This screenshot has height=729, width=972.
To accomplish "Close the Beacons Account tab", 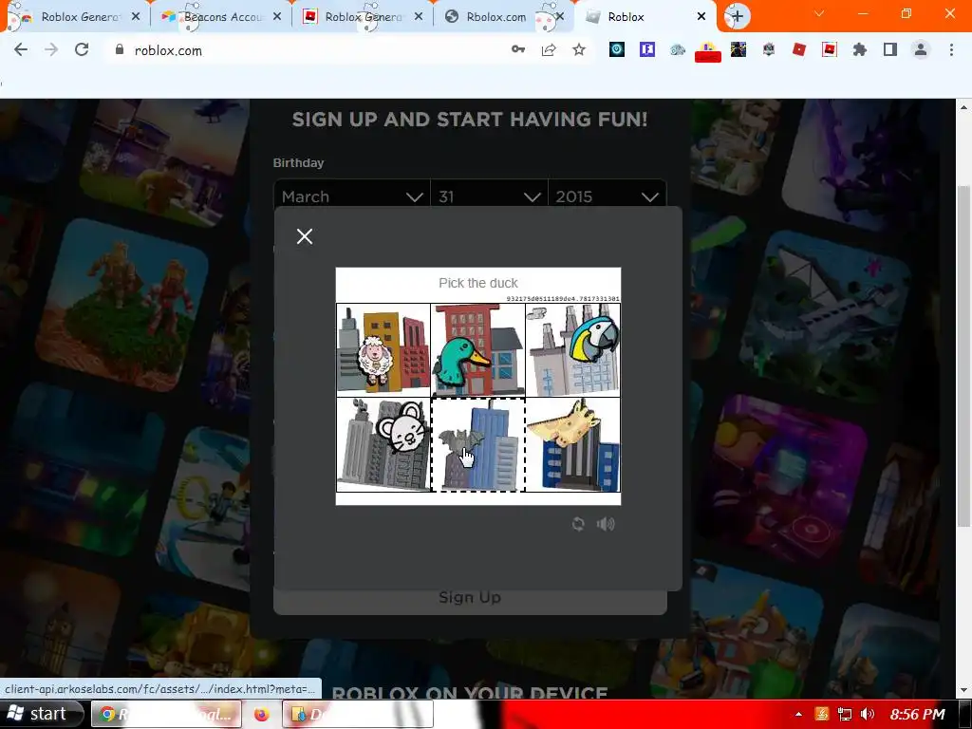I will point(277,17).
